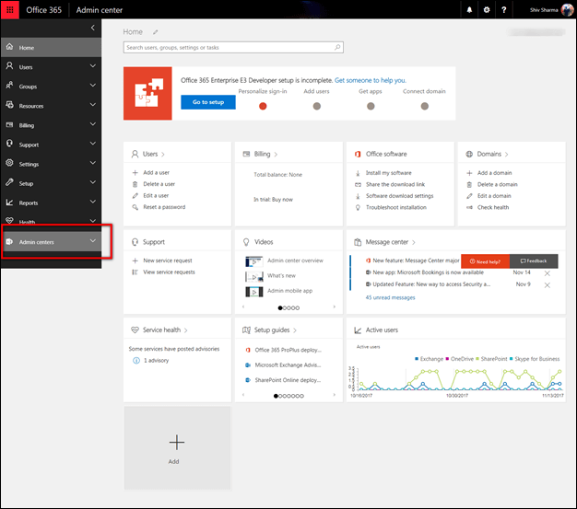577x509 pixels.
Task: Click the Admin center overview video thumbnail
Action: click(253, 261)
